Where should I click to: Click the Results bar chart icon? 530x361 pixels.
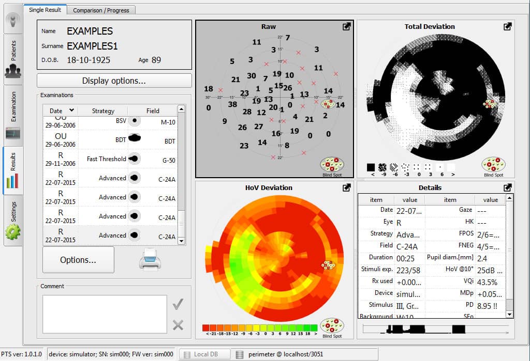pos(12,181)
